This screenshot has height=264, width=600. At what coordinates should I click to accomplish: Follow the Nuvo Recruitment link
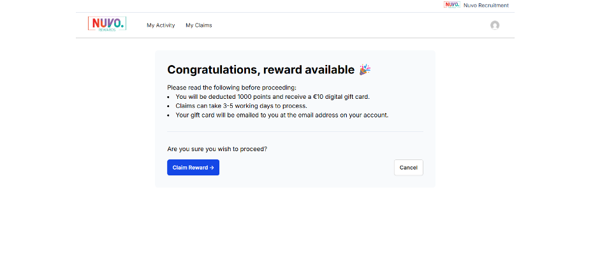point(486,5)
